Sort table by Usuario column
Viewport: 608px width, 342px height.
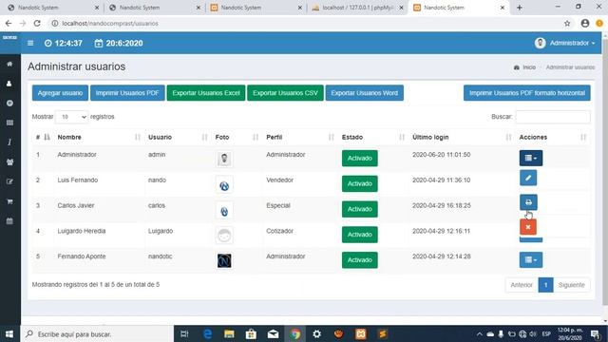(178, 137)
